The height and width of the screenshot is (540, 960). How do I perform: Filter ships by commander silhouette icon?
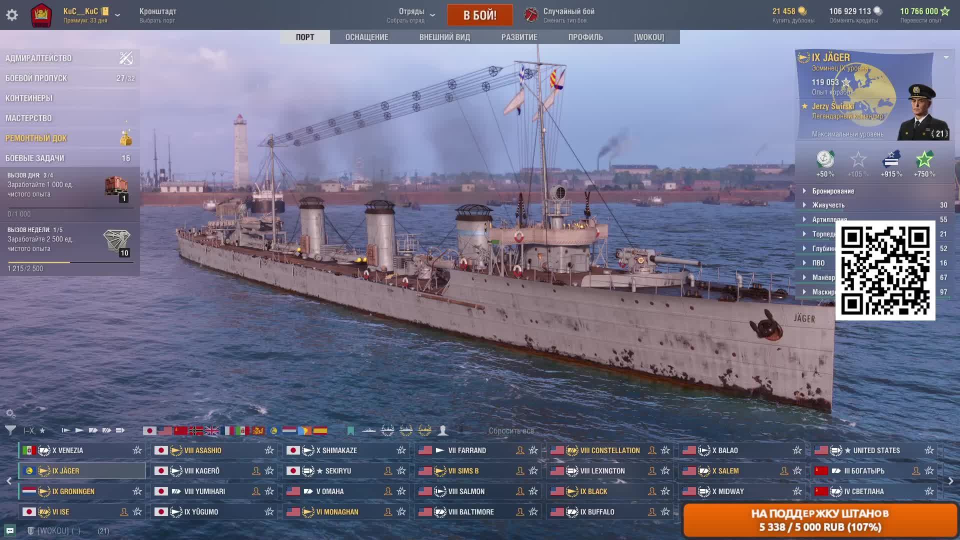443,430
